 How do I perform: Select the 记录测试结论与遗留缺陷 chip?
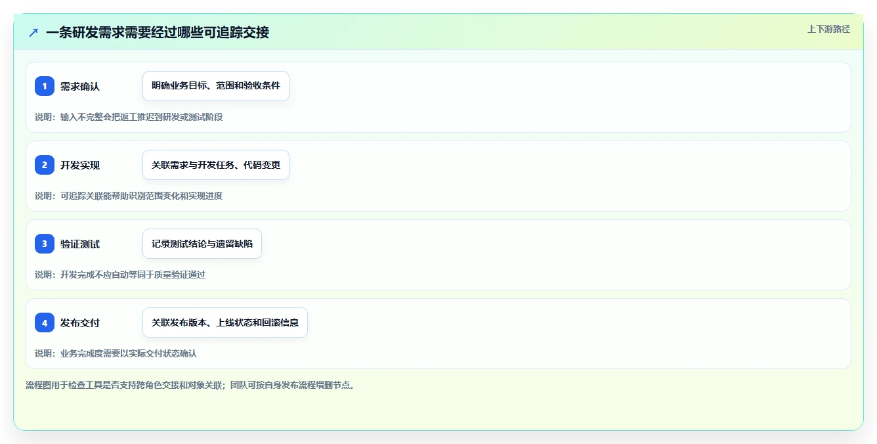click(x=202, y=244)
